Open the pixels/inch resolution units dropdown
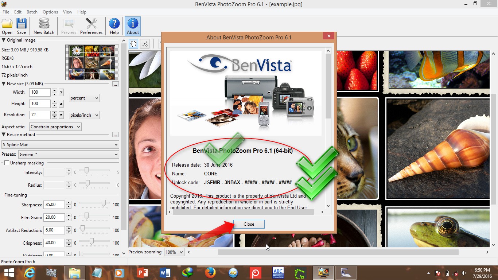The image size is (498, 280). 84,115
